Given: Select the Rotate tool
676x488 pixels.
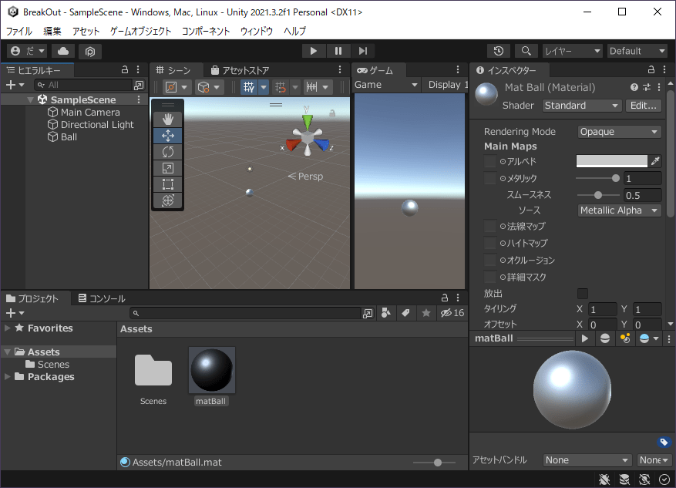Looking at the screenshot, I should [x=168, y=152].
